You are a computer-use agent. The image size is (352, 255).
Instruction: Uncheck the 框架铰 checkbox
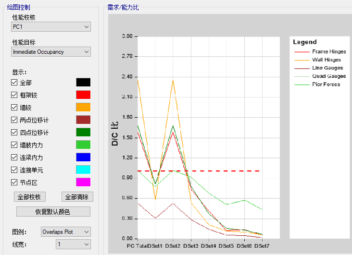point(14,95)
